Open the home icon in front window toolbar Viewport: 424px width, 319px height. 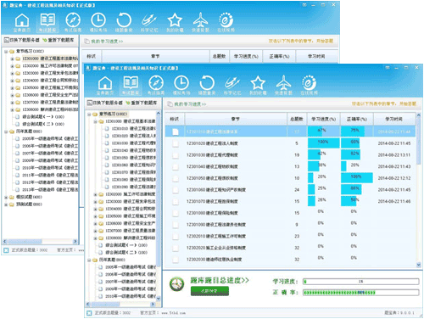105,84
